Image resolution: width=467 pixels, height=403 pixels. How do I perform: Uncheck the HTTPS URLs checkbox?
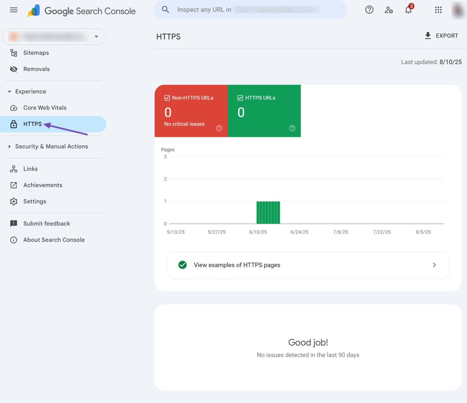click(x=240, y=98)
